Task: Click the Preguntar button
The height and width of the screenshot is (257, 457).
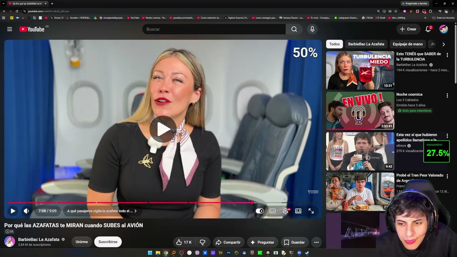Action: pos(262,242)
